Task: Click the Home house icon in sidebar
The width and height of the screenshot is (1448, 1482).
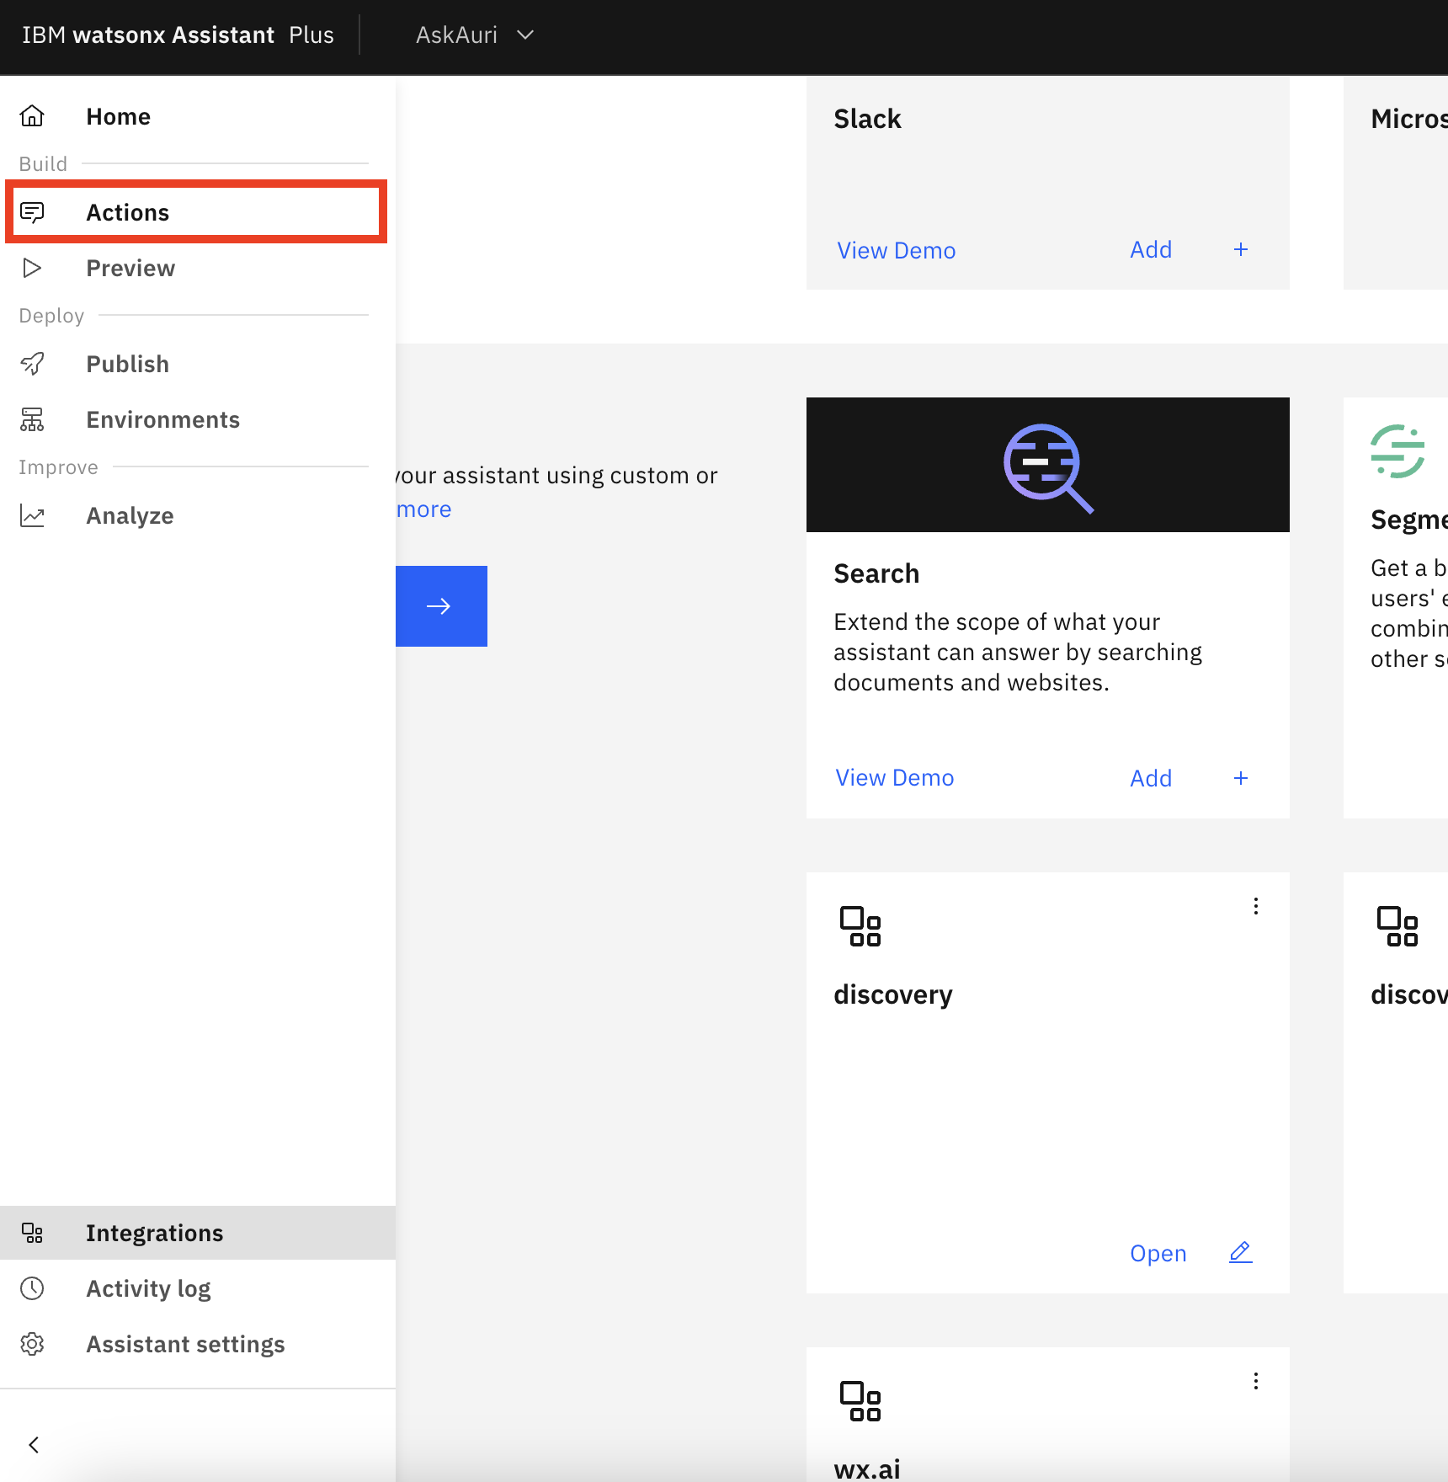Action: pos(32,116)
